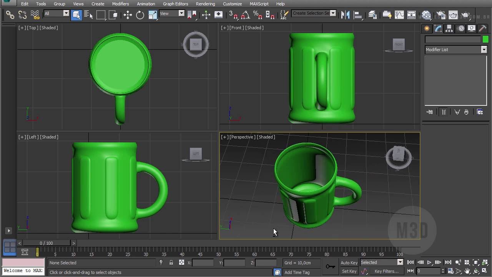Toggle Pin Stack button

click(x=430, y=112)
